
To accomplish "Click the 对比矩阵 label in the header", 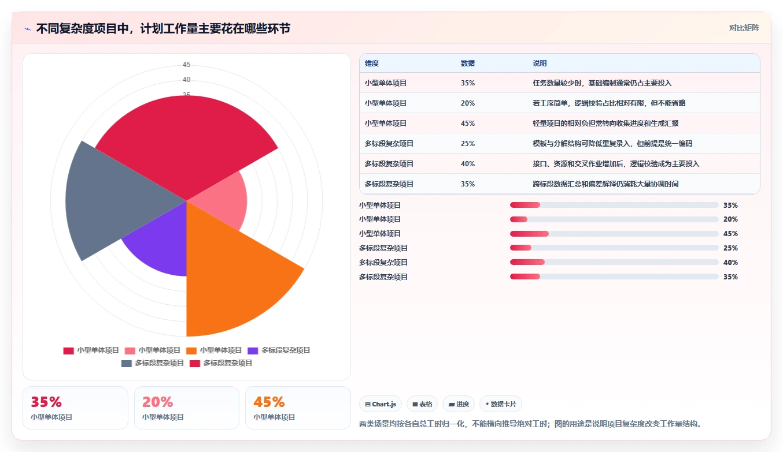I will pos(744,28).
